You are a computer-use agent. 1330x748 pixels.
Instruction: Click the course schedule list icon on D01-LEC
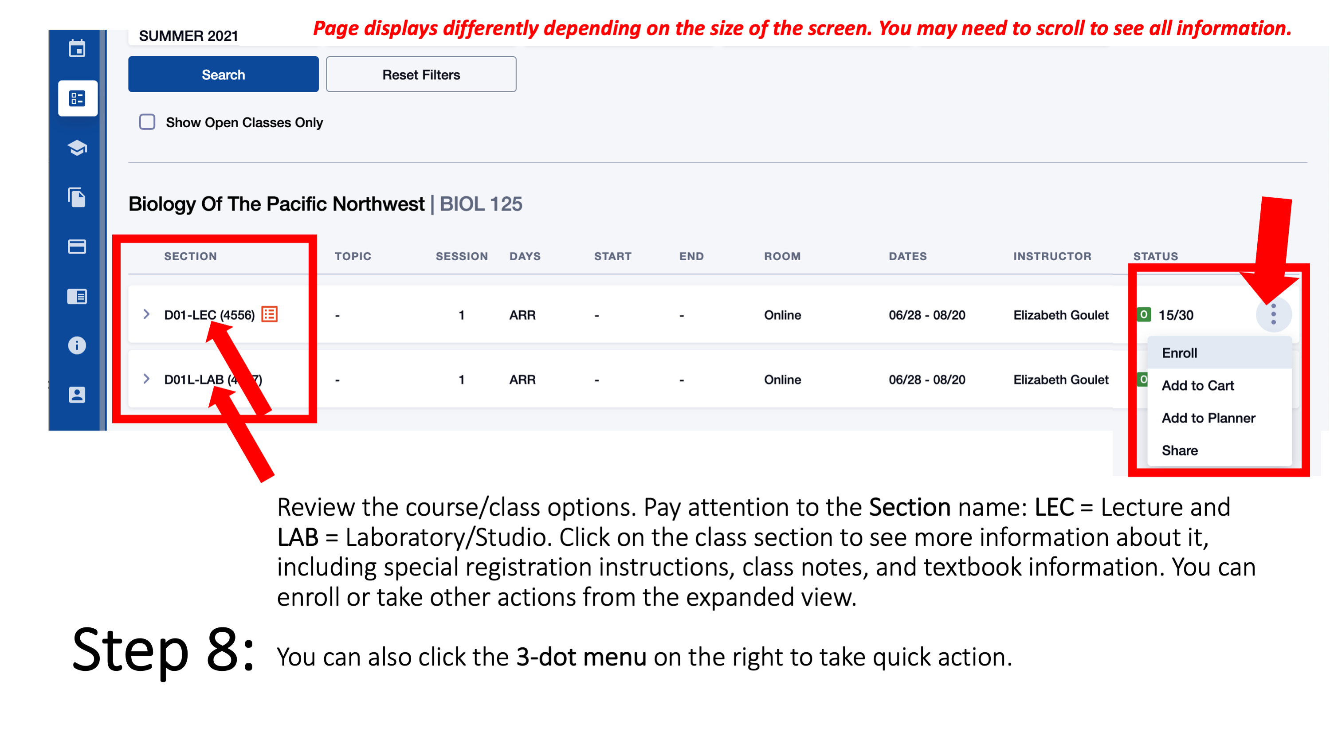click(270, 314)
